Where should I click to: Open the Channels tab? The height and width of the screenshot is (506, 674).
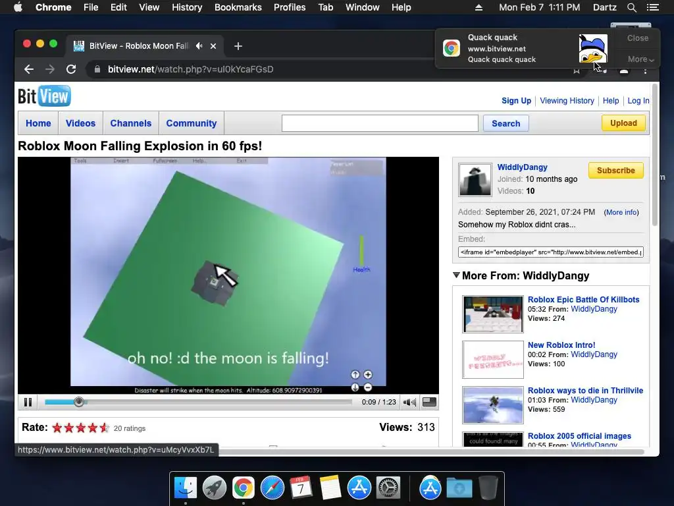click(131, 123)
